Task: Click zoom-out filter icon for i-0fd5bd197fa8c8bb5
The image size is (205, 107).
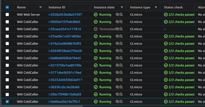Action: click(121, 22)
